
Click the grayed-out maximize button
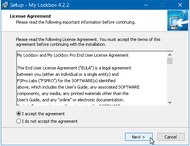click(163, 5)
